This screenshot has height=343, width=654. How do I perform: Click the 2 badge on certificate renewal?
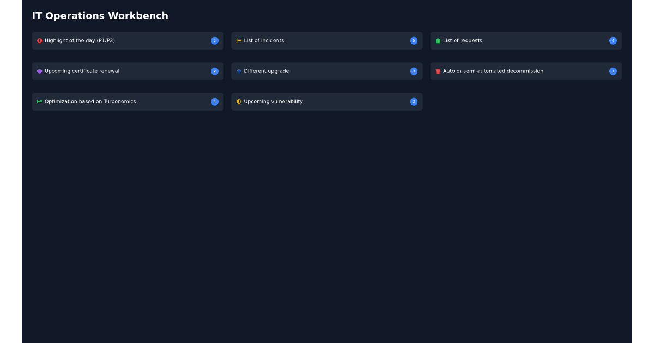click(215, 71)
